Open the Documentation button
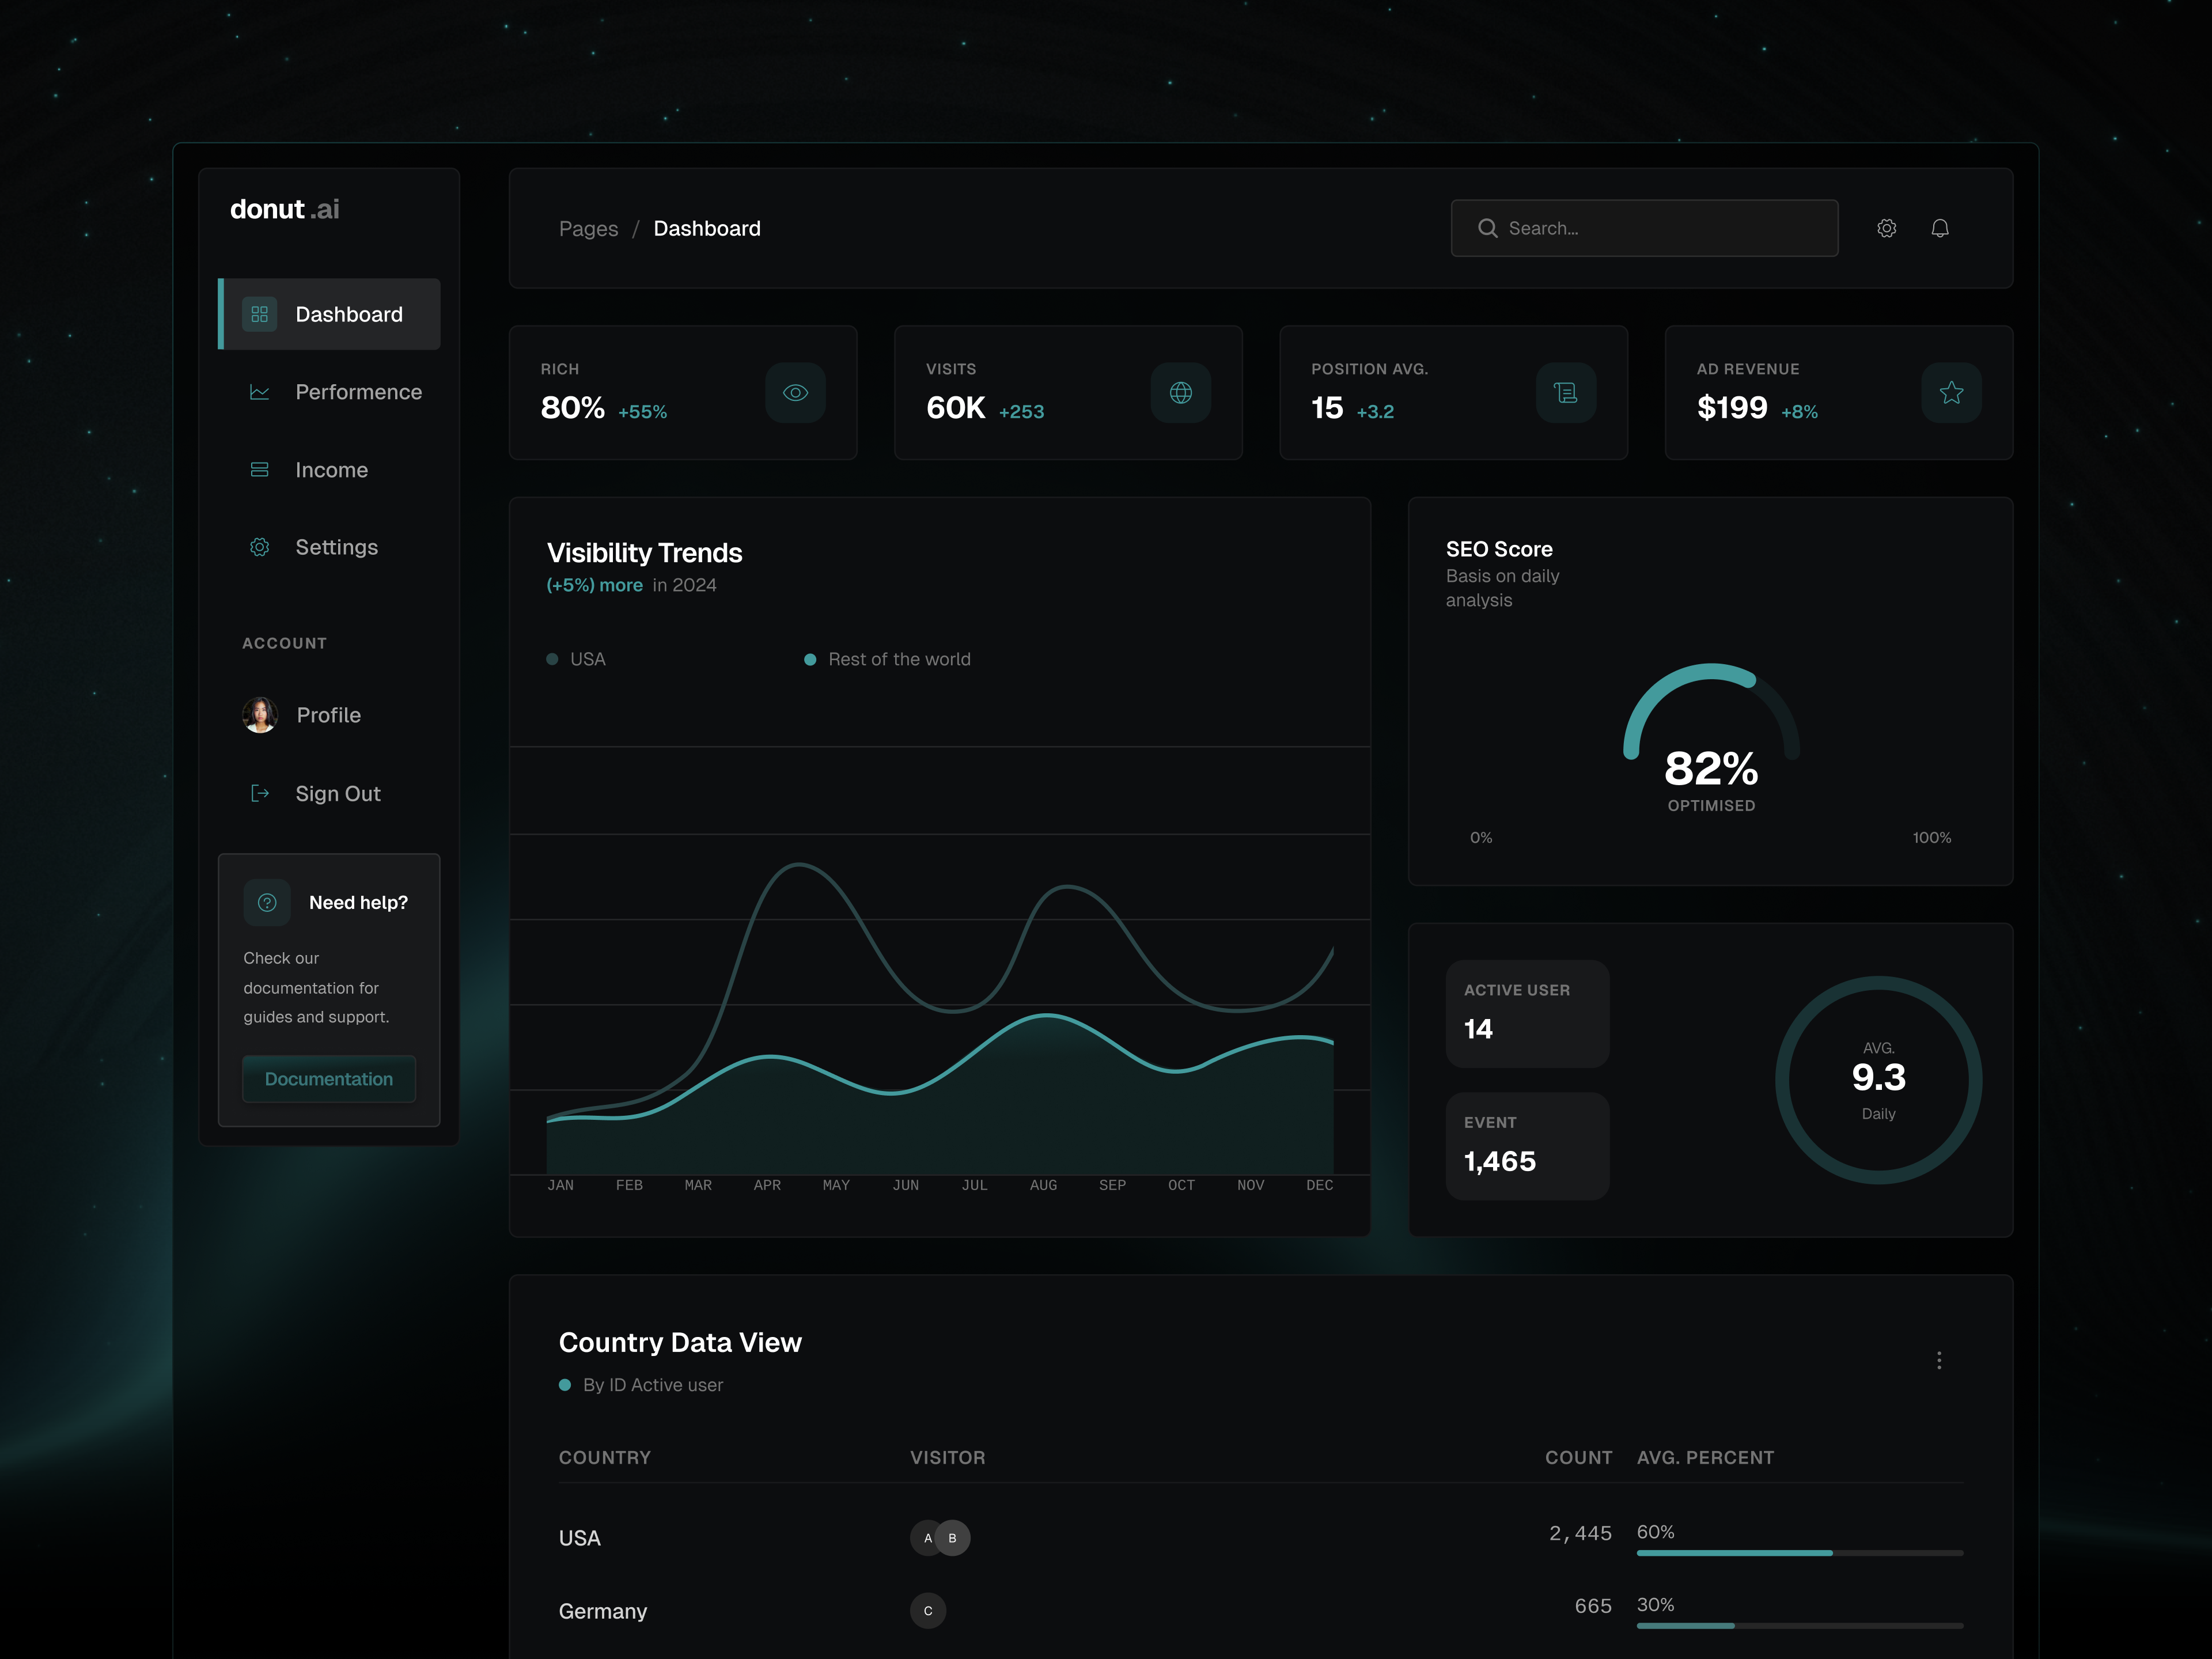The height and width of the screenshot is (1659, 2212). pos(329,1079)
